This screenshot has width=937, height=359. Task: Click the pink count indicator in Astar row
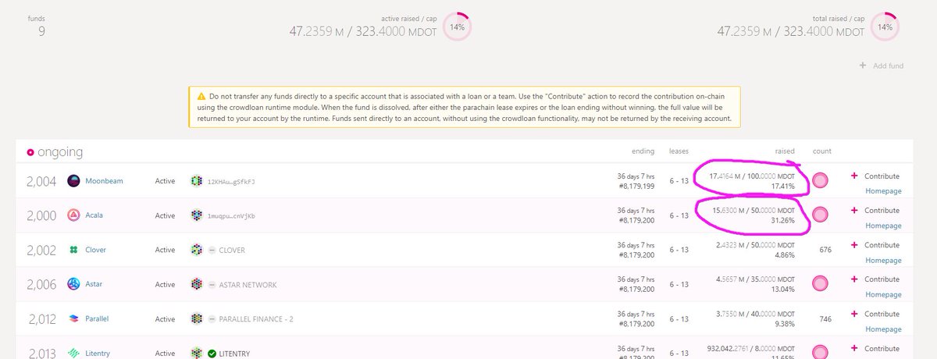[821, 284]
